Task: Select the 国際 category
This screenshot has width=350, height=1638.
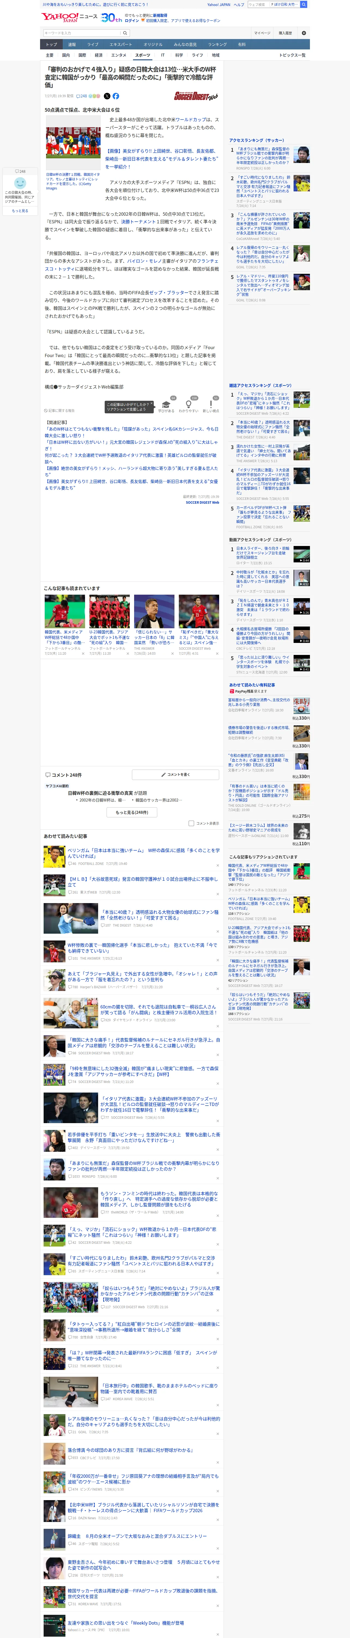Action: click(82, 55)
